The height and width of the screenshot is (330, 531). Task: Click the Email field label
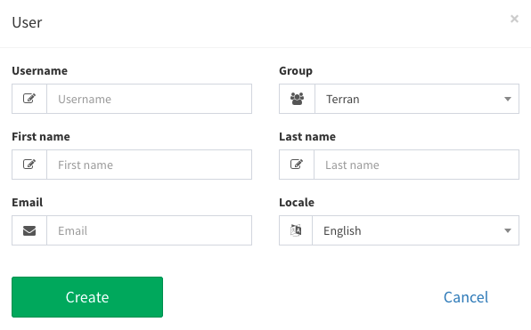28,203
